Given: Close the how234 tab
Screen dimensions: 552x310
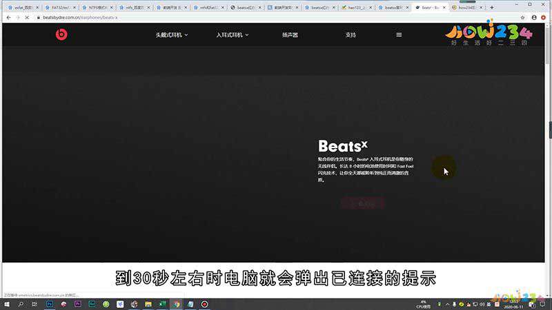Looking at the screenshot, I should pos(481,8).
